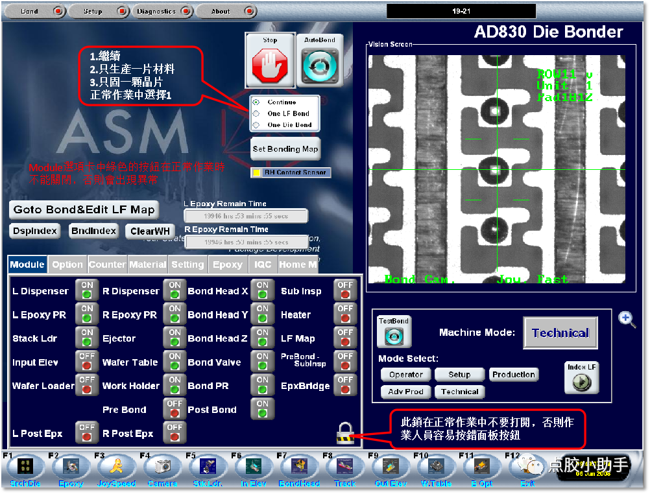
Task: Switch to the Counter tab
Action: point(107,265)
